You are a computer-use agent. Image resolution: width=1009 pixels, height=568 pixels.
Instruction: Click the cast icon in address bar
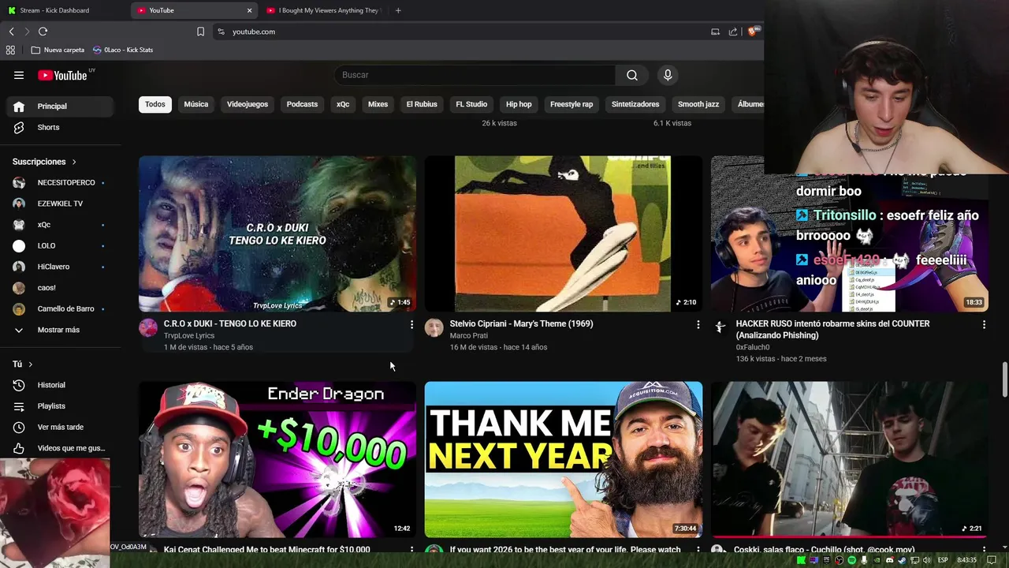point(715,32)
